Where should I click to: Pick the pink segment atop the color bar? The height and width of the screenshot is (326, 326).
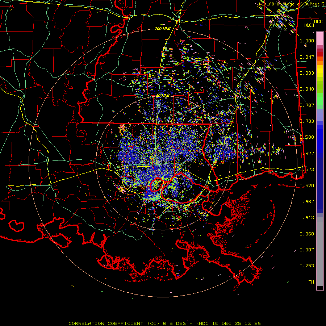pos(320,38)
